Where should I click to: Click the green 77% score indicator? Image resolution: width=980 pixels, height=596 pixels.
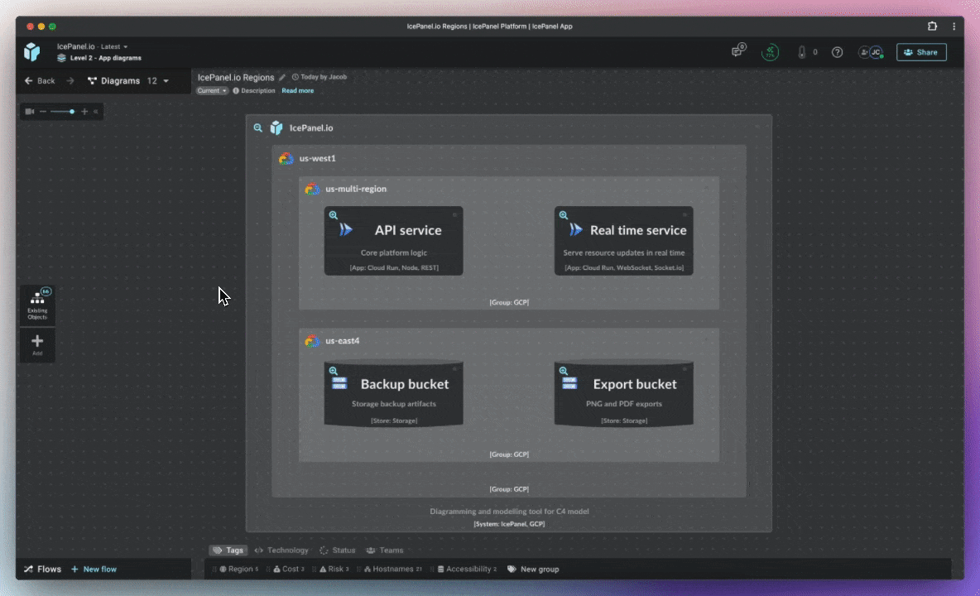(770, 52)
